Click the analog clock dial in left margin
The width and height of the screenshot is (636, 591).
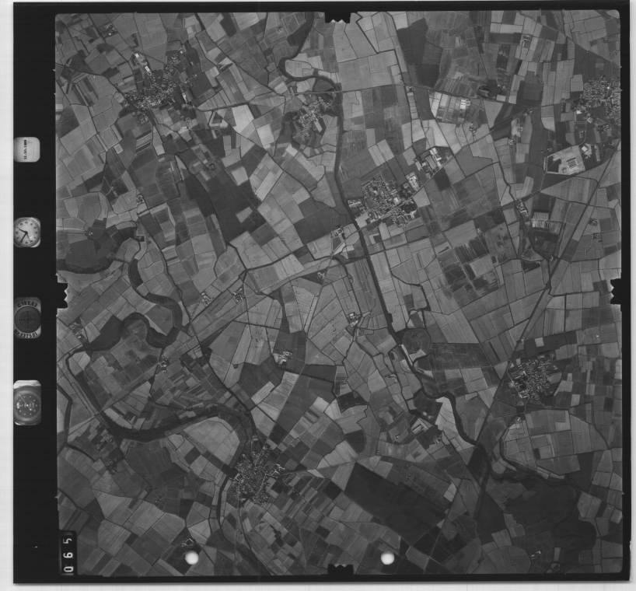pyautogui.click(x=26, y=233)
